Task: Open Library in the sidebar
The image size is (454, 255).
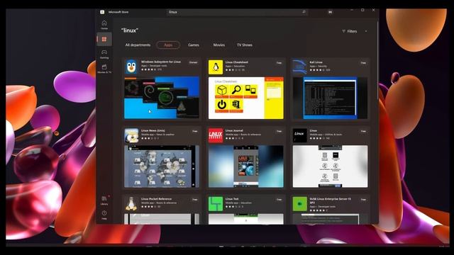Action: point(104,200)
